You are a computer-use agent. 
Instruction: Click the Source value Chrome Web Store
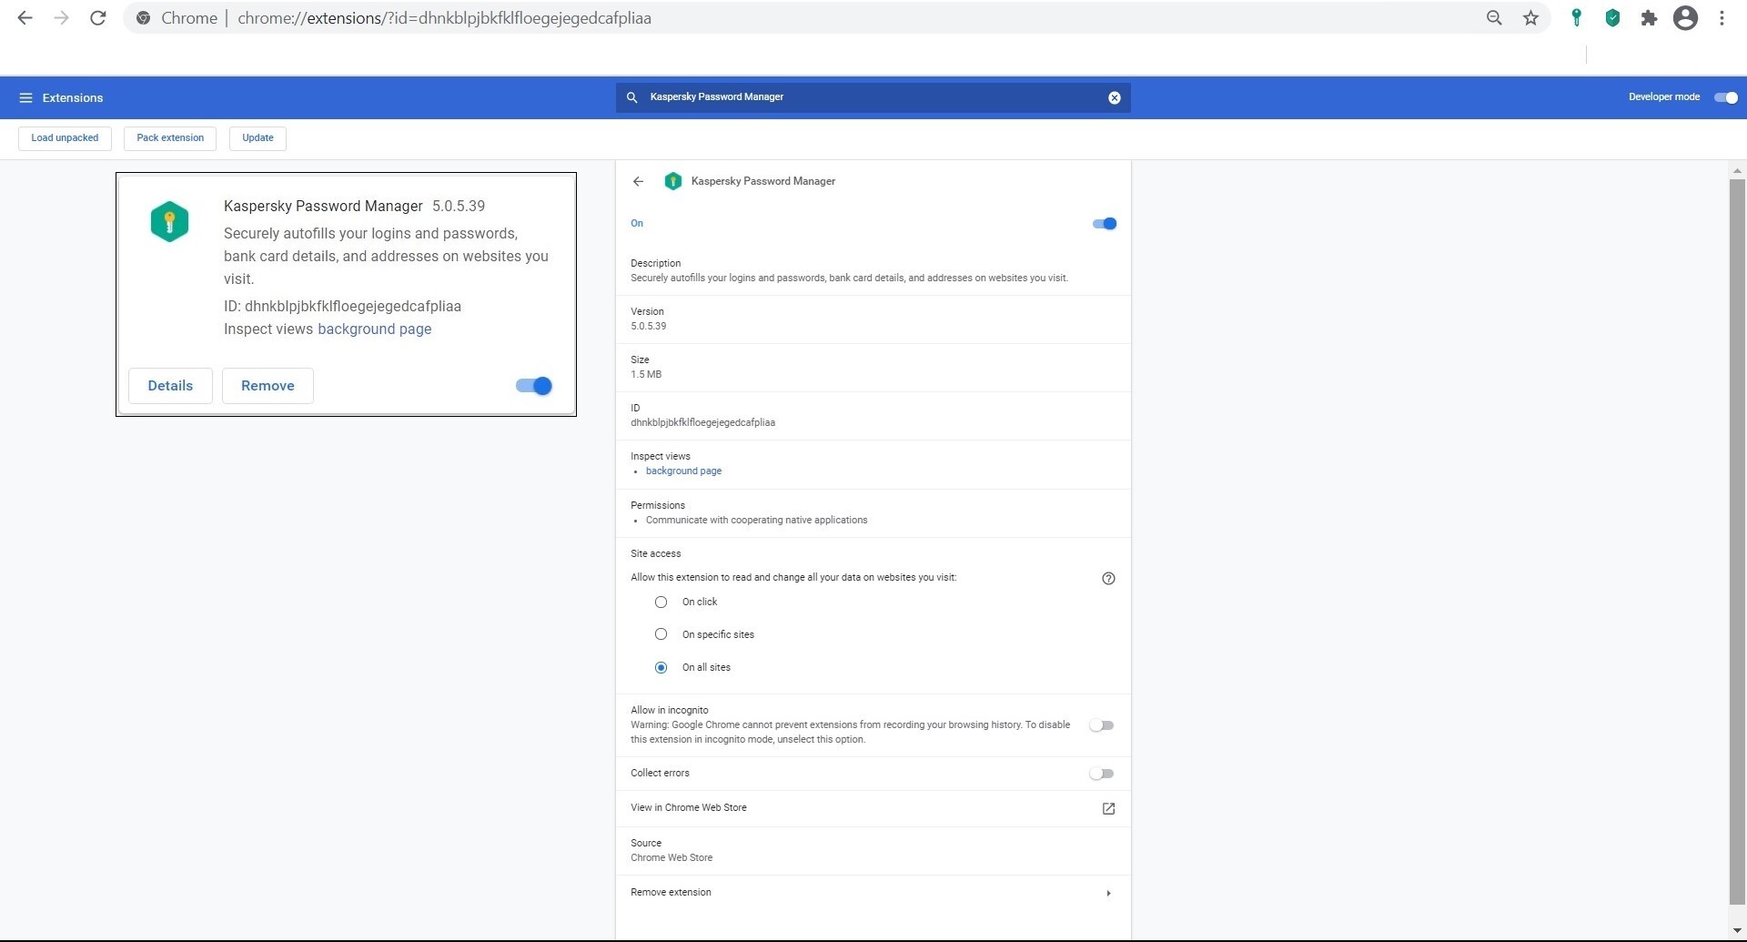click(672, 857)
